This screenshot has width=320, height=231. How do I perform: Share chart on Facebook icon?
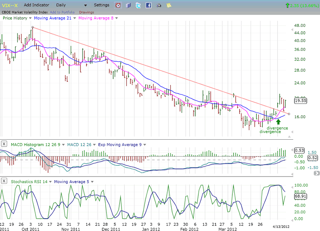[x=148, y=5]
